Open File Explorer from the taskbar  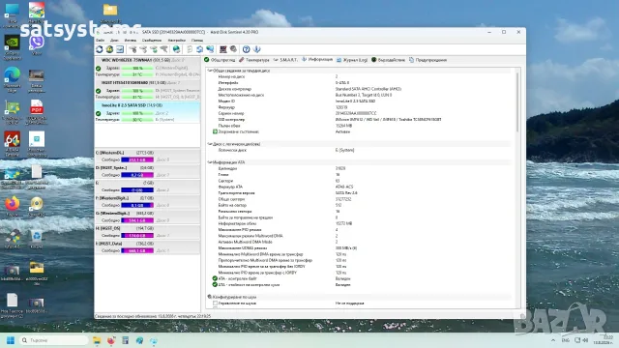tap(97, 340)
